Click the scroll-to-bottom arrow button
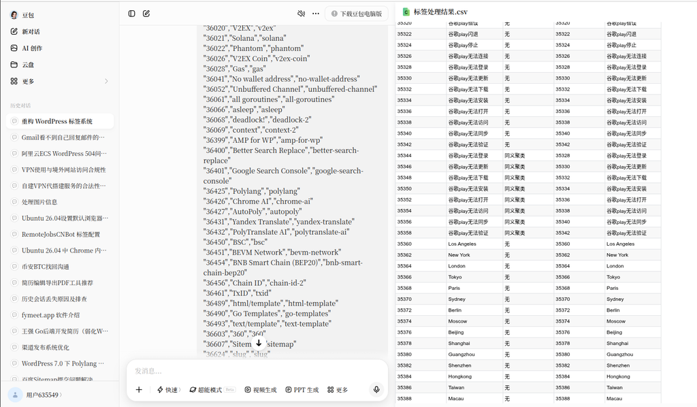The image size is (697, 407). pos(259,343)
